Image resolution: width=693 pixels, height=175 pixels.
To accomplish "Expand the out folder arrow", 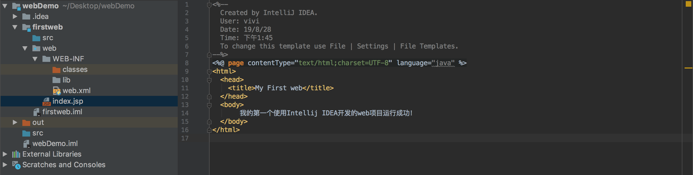I will [x=15, y=122].
